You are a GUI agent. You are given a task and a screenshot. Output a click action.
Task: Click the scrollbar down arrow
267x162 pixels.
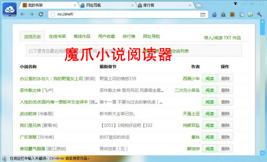[x=262, y=153]
